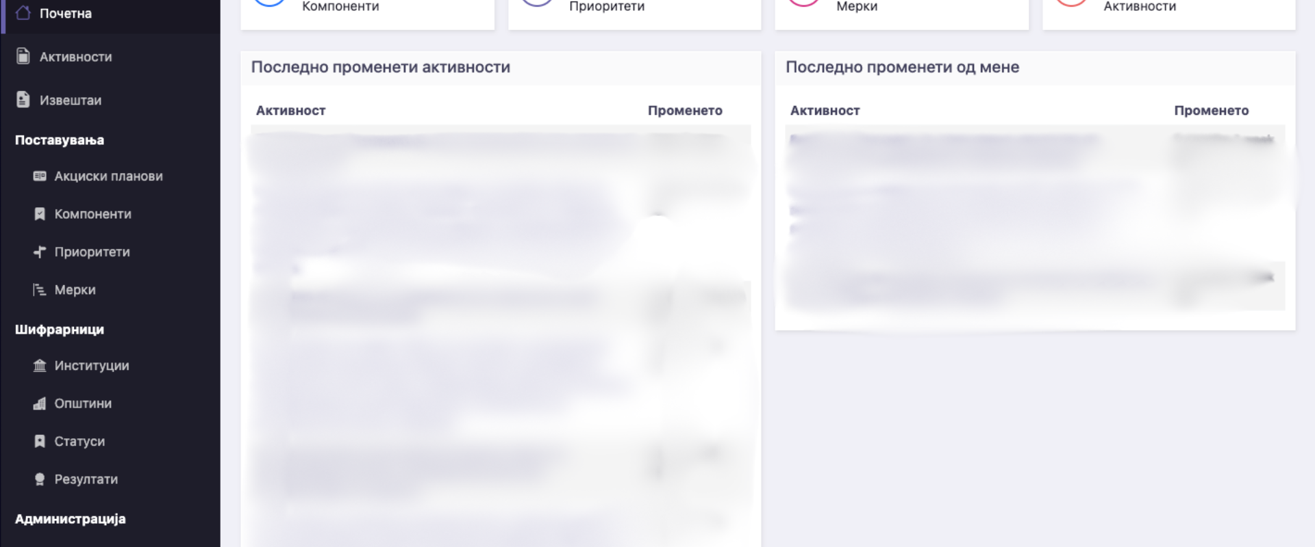
Task: Click the Почетна home icon
Action: tap(23, 13)
